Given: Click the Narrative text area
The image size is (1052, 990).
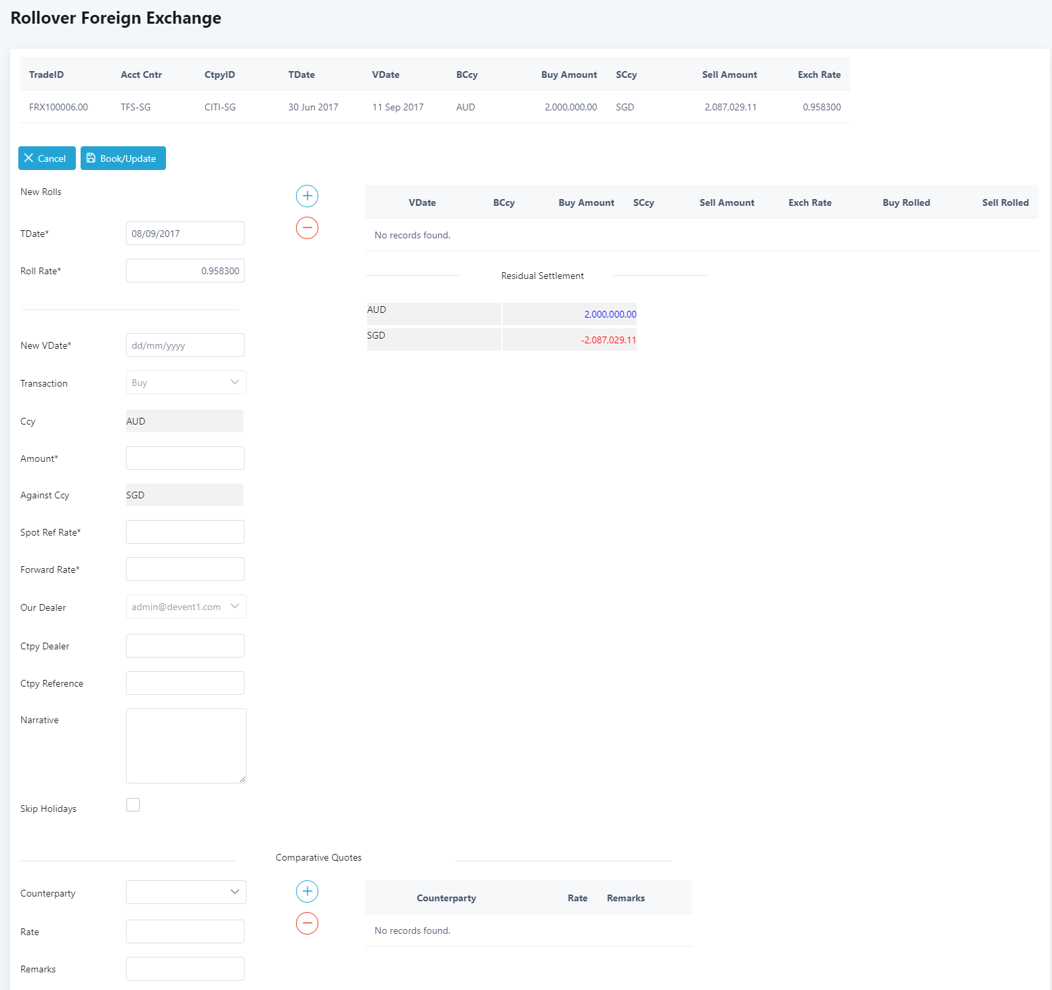Looking at the screenshot, I should click(x=186, y=746).
